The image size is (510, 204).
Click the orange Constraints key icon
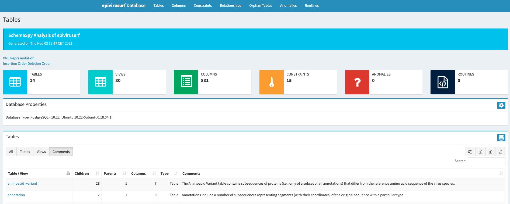point(272,82)
